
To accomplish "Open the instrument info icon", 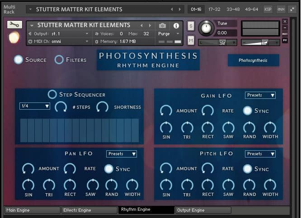I will pyautogui.click(x=176, y=26).
